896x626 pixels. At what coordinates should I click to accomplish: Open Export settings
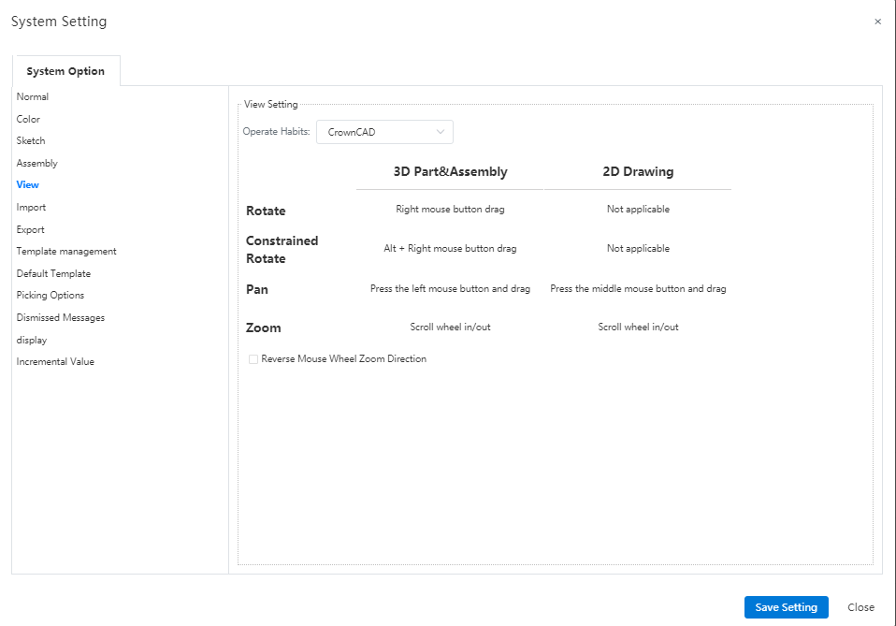(30, 229)
